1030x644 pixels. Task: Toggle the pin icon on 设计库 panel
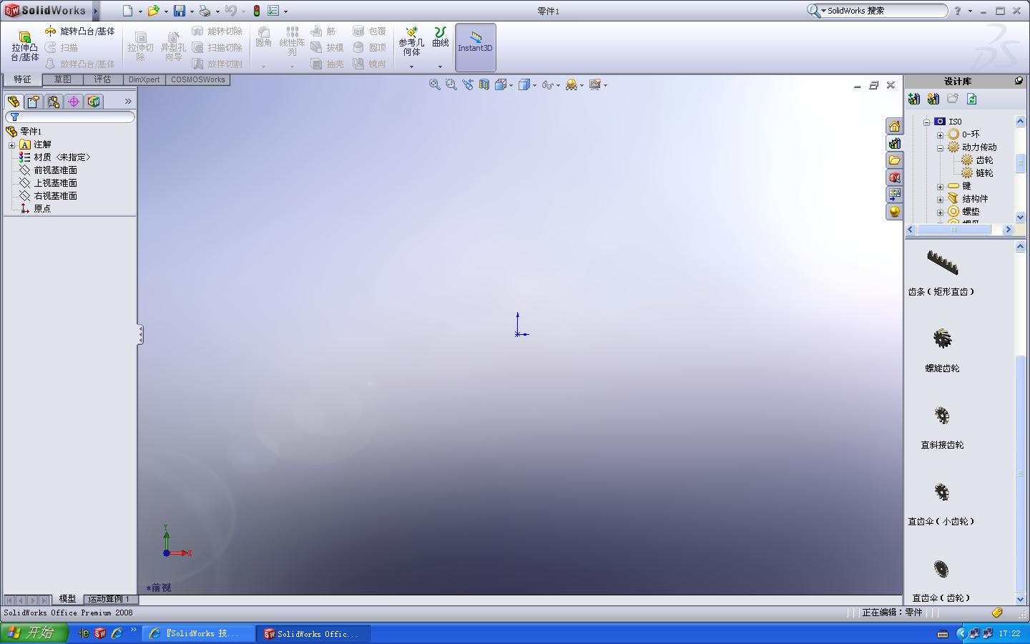pyautogui.click(x=1019, y=81)
